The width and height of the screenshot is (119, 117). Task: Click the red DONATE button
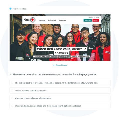tap(96, 20)
